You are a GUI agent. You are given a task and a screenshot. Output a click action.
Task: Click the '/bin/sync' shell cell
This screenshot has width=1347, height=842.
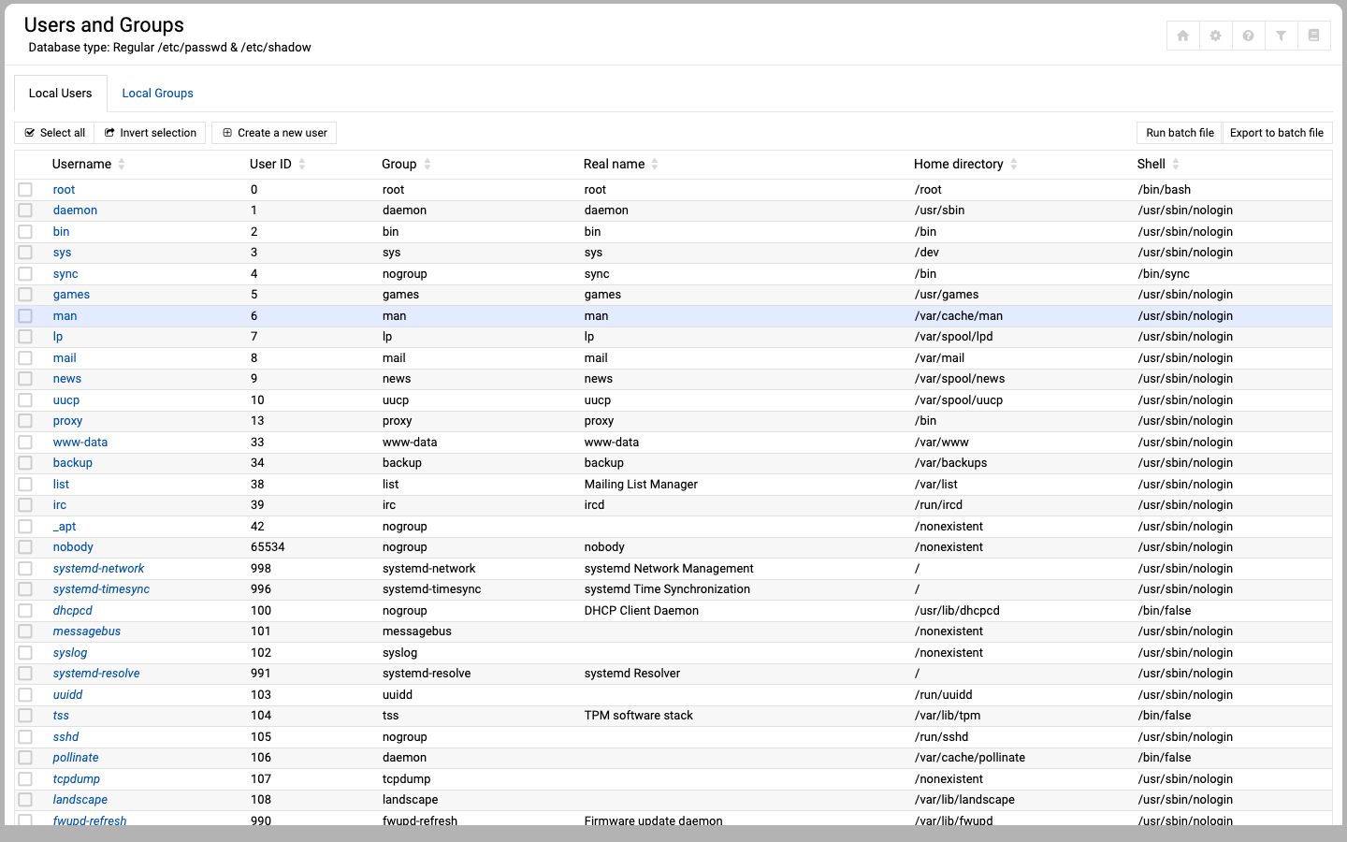point(1164,274)
